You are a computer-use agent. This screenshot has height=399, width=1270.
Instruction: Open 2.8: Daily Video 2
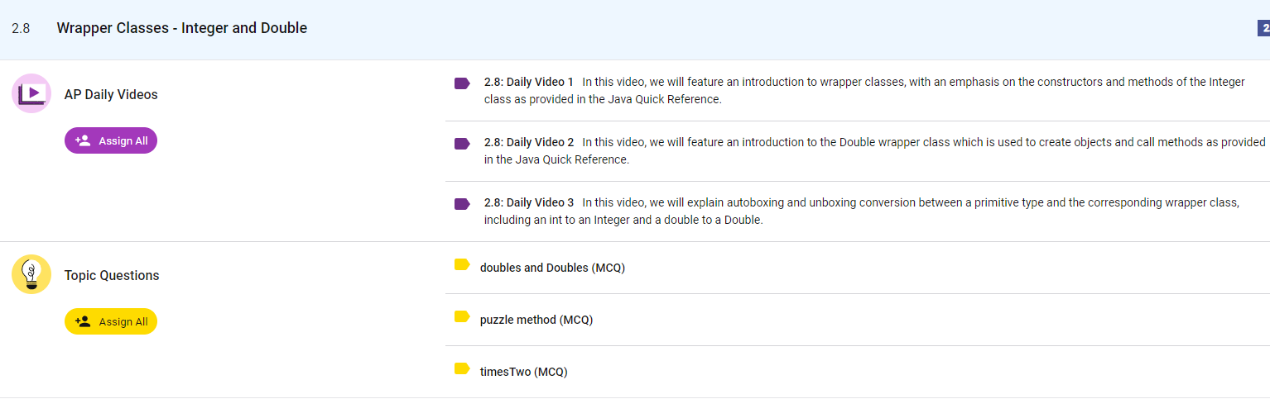pyautogui.click(x=529, y=142)
